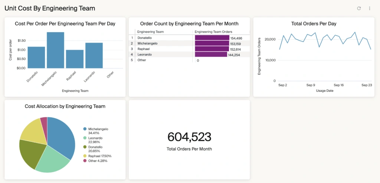This screenshot has height=183, width=380.
Task: Select the Michelangelo purple bar in table
Action: click(x=212, y=43)
